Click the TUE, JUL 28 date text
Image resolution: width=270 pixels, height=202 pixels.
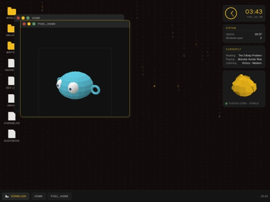coord(254,17)
